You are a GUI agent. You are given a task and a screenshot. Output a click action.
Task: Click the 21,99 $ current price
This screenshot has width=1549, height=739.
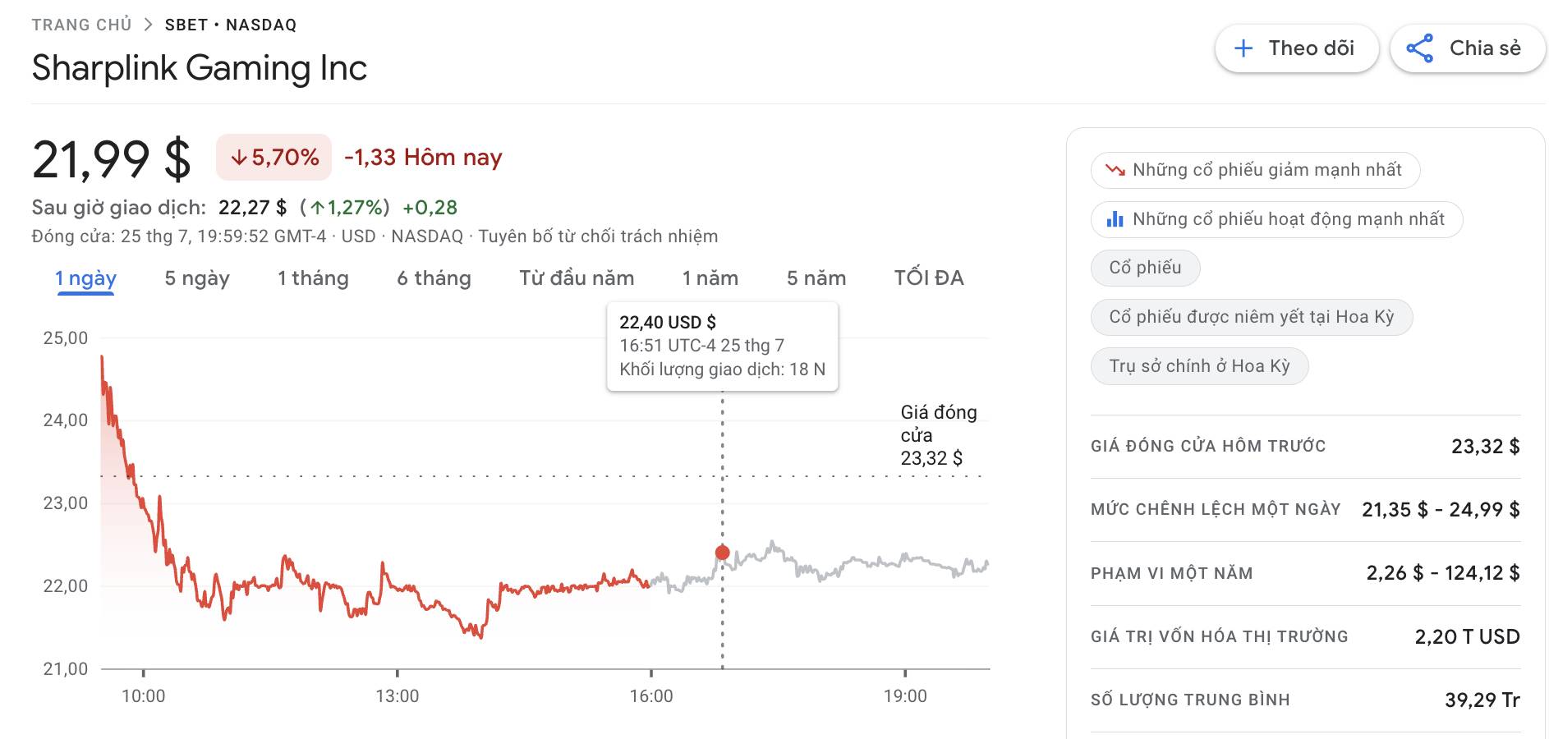coord(112,159)
